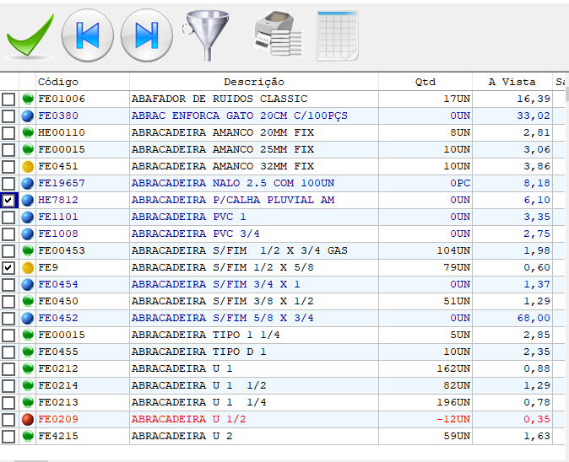Click blue status ball for FE19657
Image resolution: width=569 pixels, height=462 pixels.
(x=28, y=184)
